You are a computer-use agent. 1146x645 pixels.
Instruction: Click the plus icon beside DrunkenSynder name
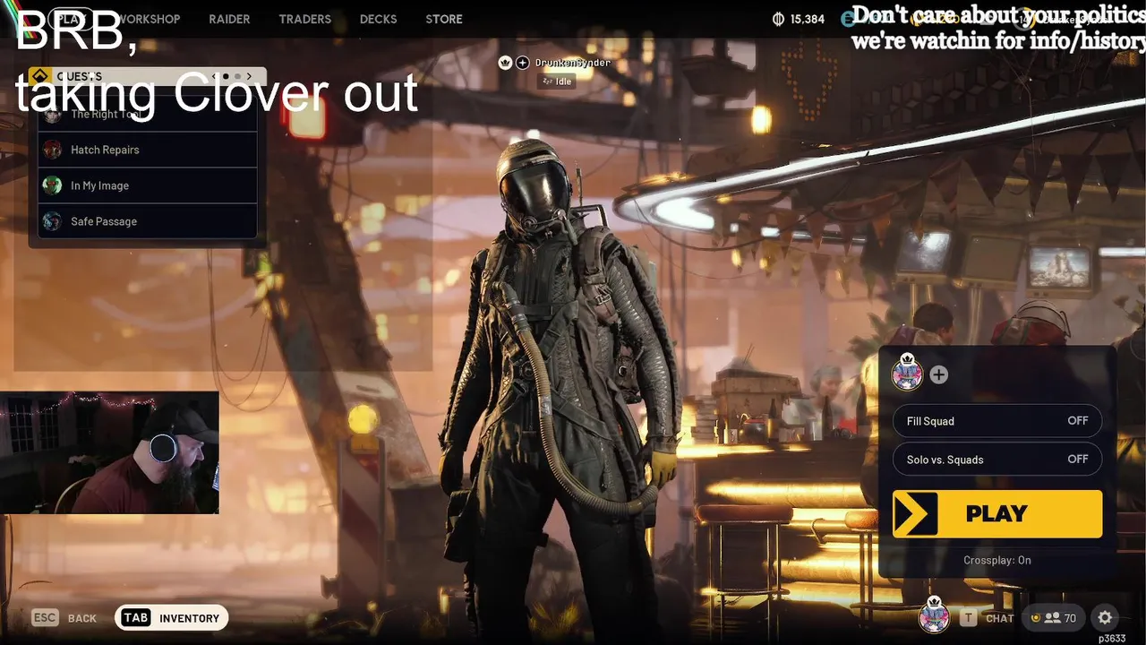tap(523, 63)
